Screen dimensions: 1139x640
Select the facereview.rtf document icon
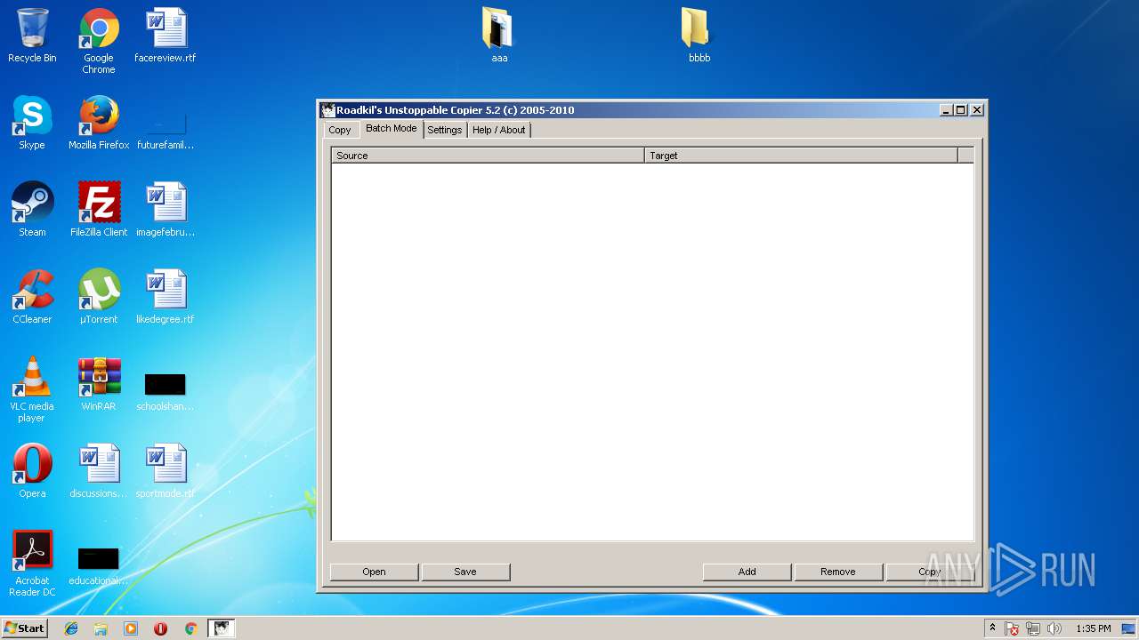[166, 36]
